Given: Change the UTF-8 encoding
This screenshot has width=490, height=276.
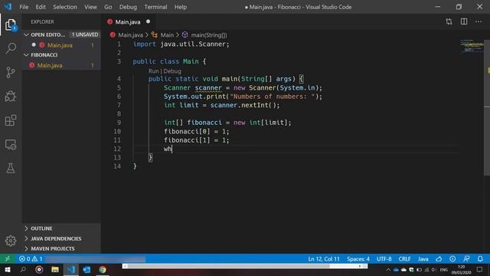Looking at the screenshot, I should click(384, 259).
